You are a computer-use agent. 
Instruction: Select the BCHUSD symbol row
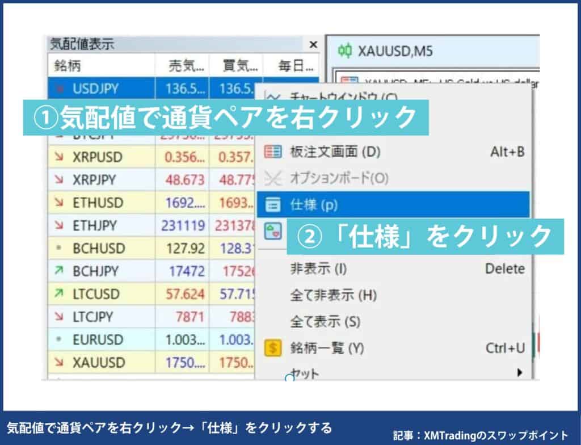[151, 249]
